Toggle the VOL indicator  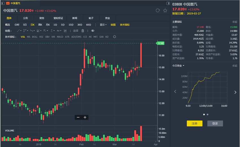point(23,37)
